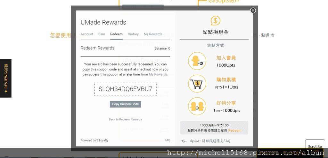Click the 加入會員 text

[226, 58]
